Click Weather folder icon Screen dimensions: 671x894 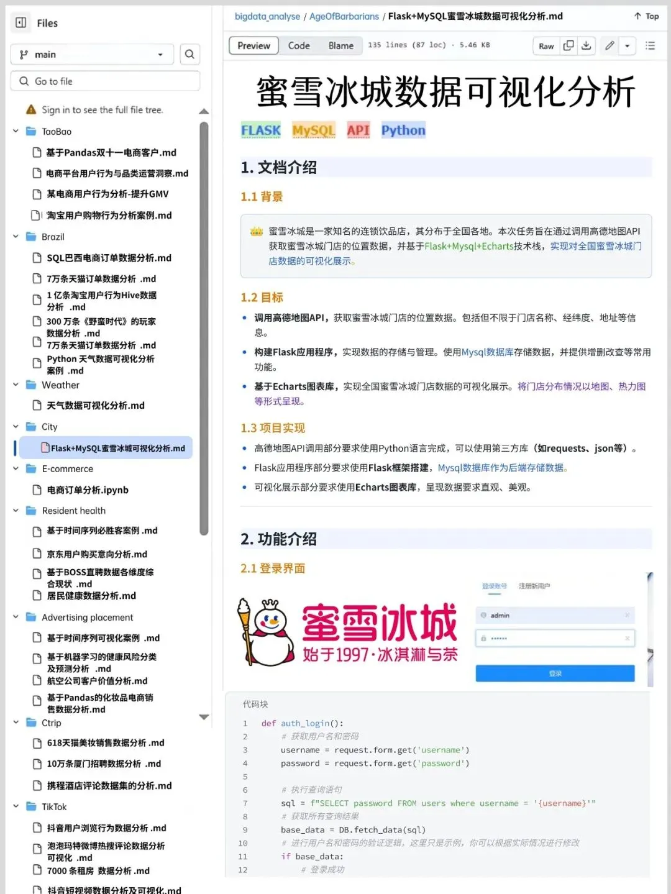click(31, 385)
